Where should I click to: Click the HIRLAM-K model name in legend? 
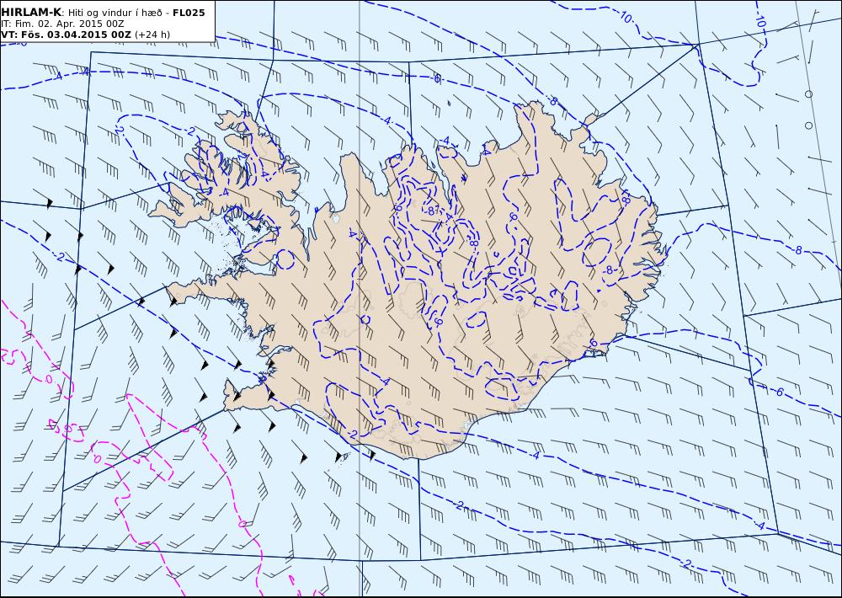(31, 13)
